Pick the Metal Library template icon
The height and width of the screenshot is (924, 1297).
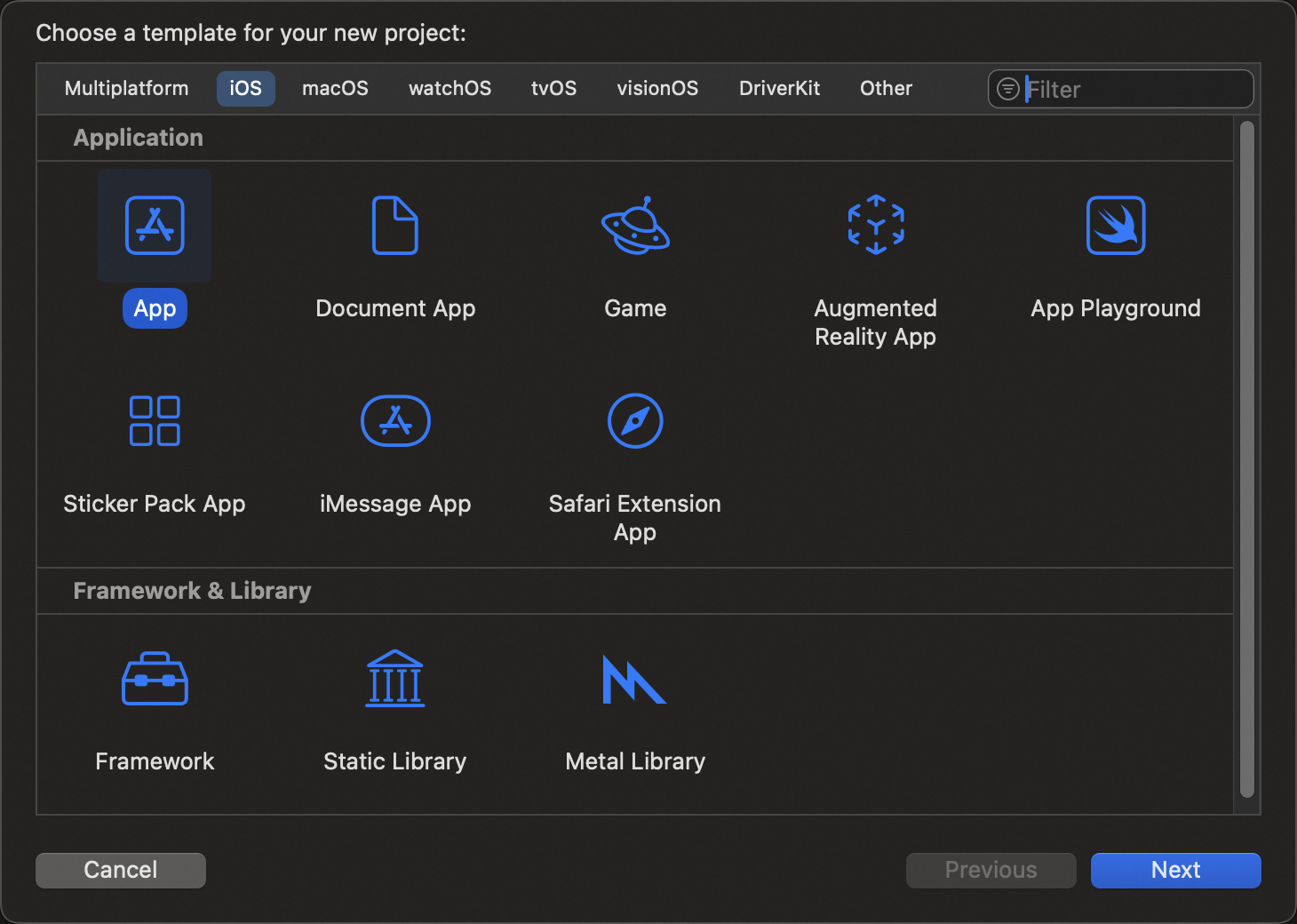[x=635, y=680]
